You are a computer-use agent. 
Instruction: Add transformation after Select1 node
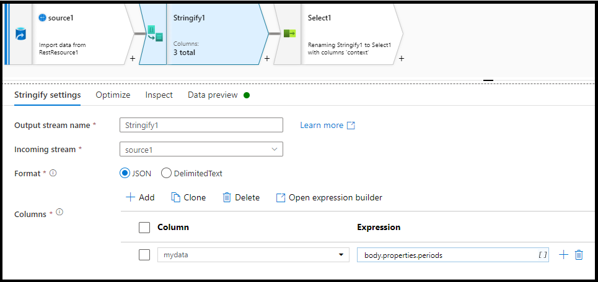click(401, 59)
